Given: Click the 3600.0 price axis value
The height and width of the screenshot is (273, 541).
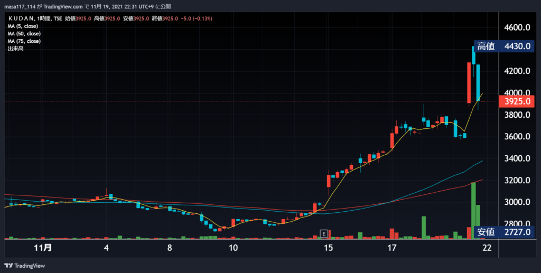Looking at the screenshot, I should pyautogui.click(x=517, y=137).
